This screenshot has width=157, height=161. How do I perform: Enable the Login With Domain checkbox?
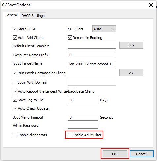[15, 82]
